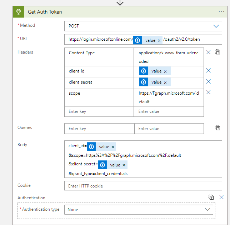Click the empty Headers Enter value field
Viewport: 230px width, 225px height.
[169, 111]
